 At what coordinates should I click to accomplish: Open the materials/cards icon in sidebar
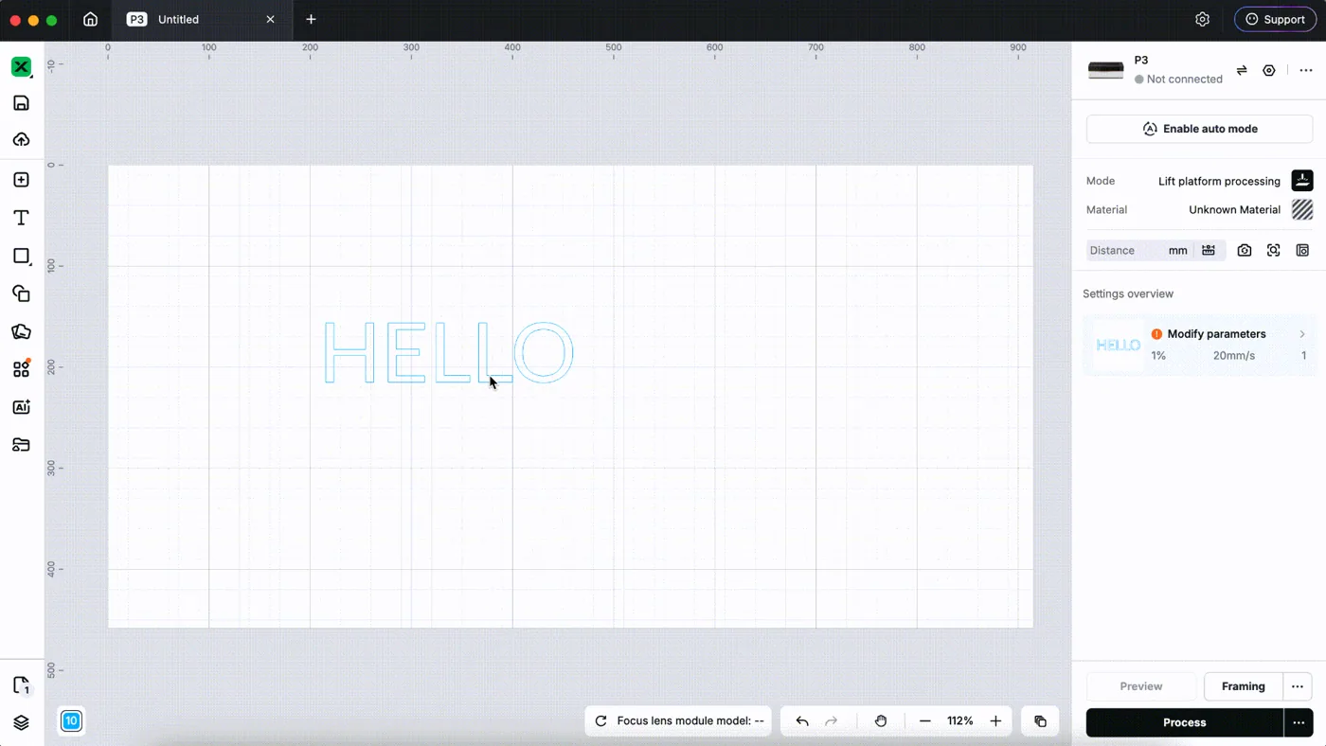click(x=21, y=331)
